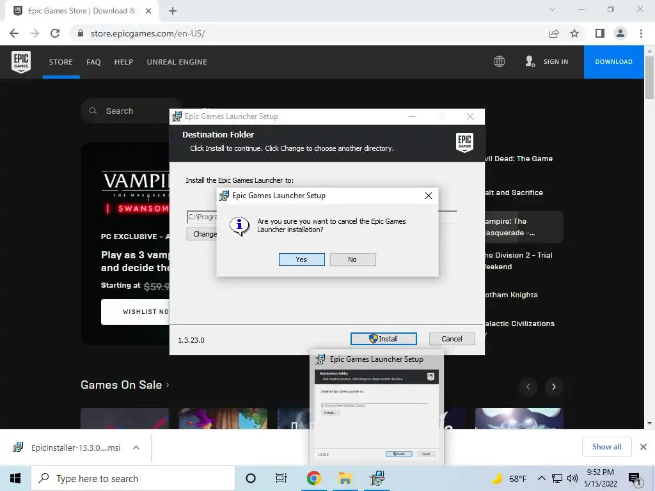Select Salt and Sacrifice in carousel list
Screen dimensions: 655x491
click(514, 192)
